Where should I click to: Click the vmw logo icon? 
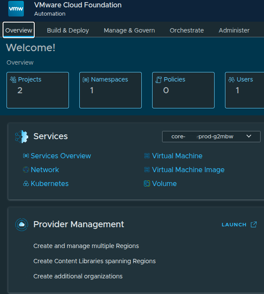tap(16, 9)
